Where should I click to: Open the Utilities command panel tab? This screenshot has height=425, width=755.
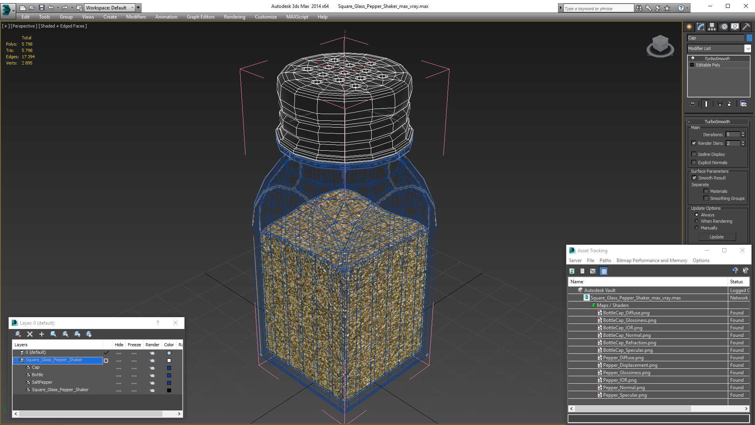point(746,27)
